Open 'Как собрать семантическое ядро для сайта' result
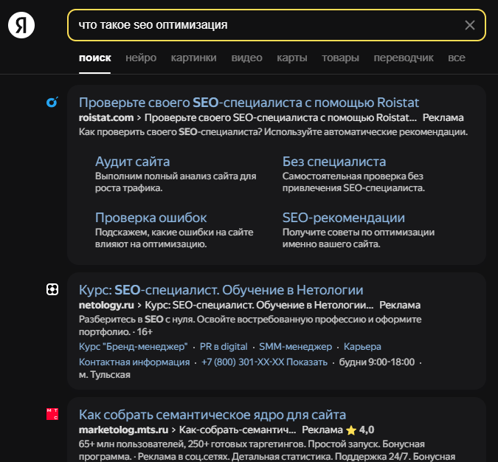This screenshot has width=498, height=462. click(212, 415)
